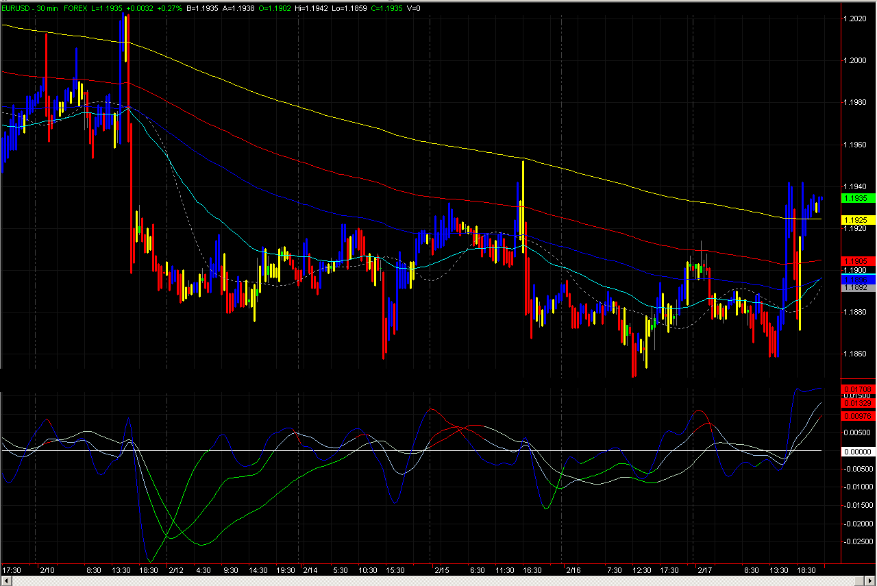Image resolution: width=877 pixels, height=586 pixels.
Task: Click the 2/17 date label on time axis
Action: click(704, 570)
